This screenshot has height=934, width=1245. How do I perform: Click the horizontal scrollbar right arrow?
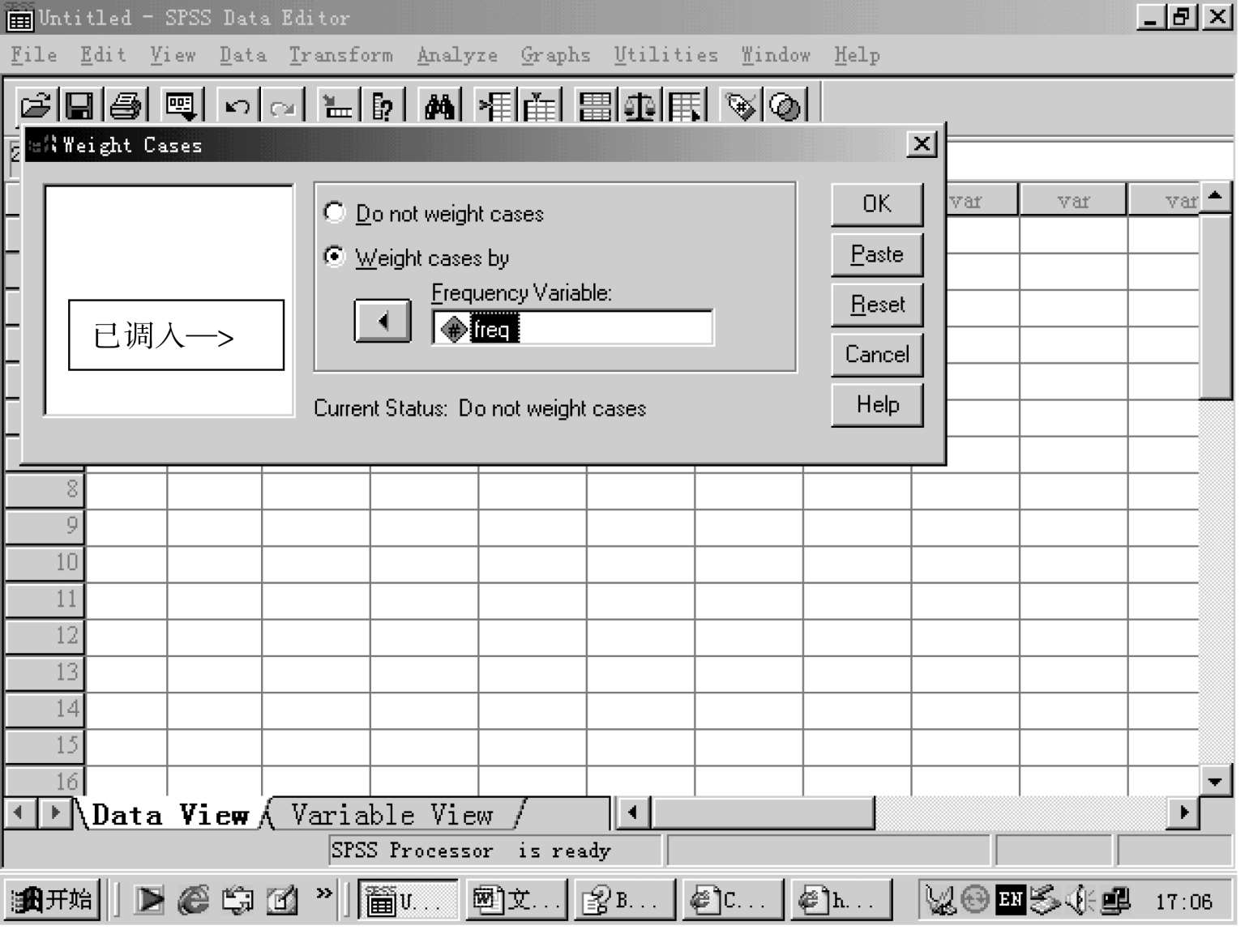(1184, 812)
